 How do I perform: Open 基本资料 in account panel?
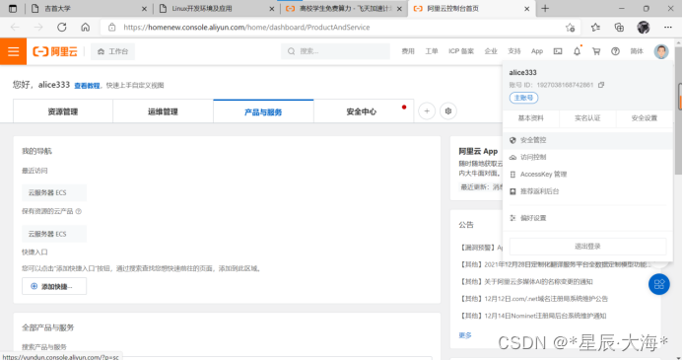tap(530, 118)
